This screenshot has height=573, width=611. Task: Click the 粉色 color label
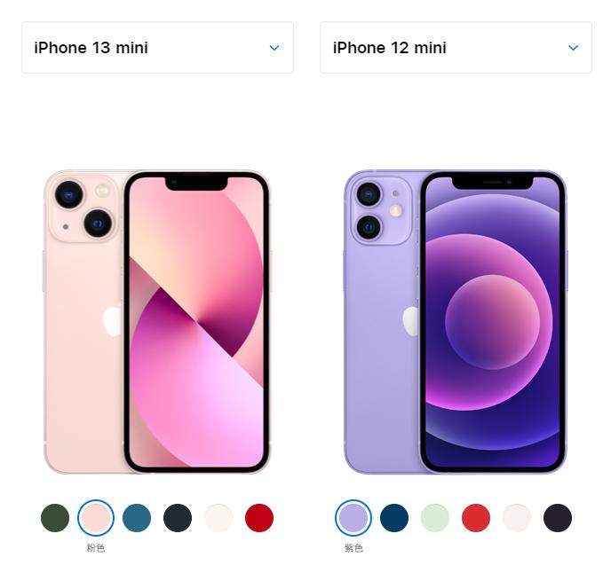(x=96, y=548)
